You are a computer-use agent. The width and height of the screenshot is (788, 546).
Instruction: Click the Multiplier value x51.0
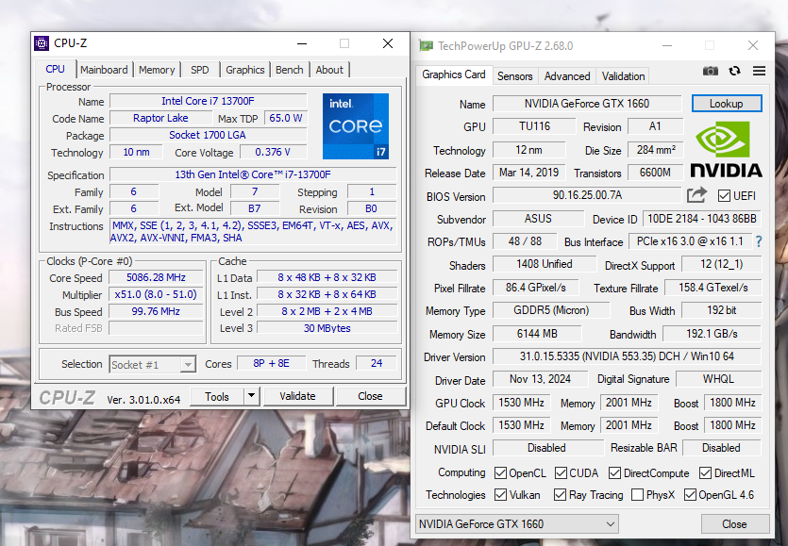(156, 294)
